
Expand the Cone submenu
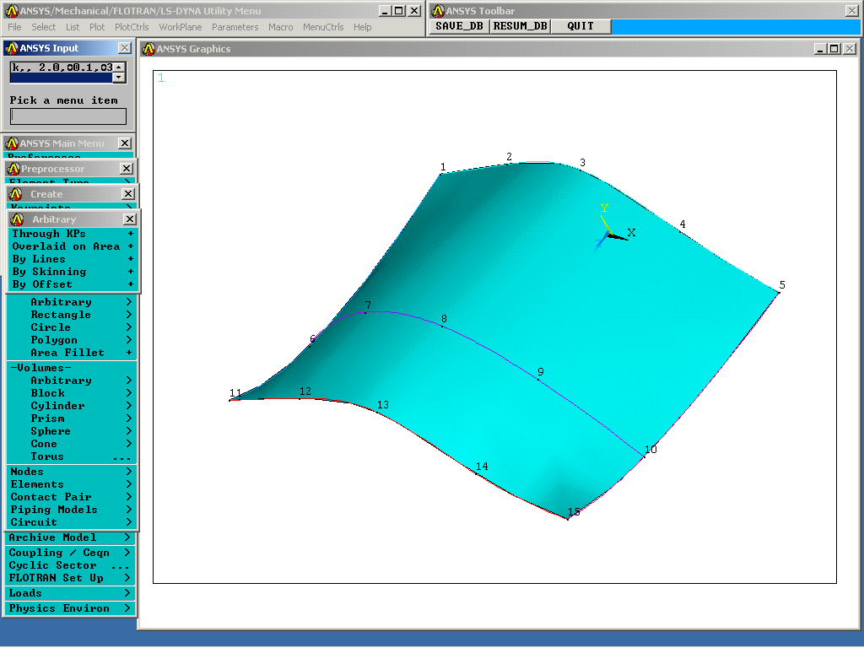[72, 444]
